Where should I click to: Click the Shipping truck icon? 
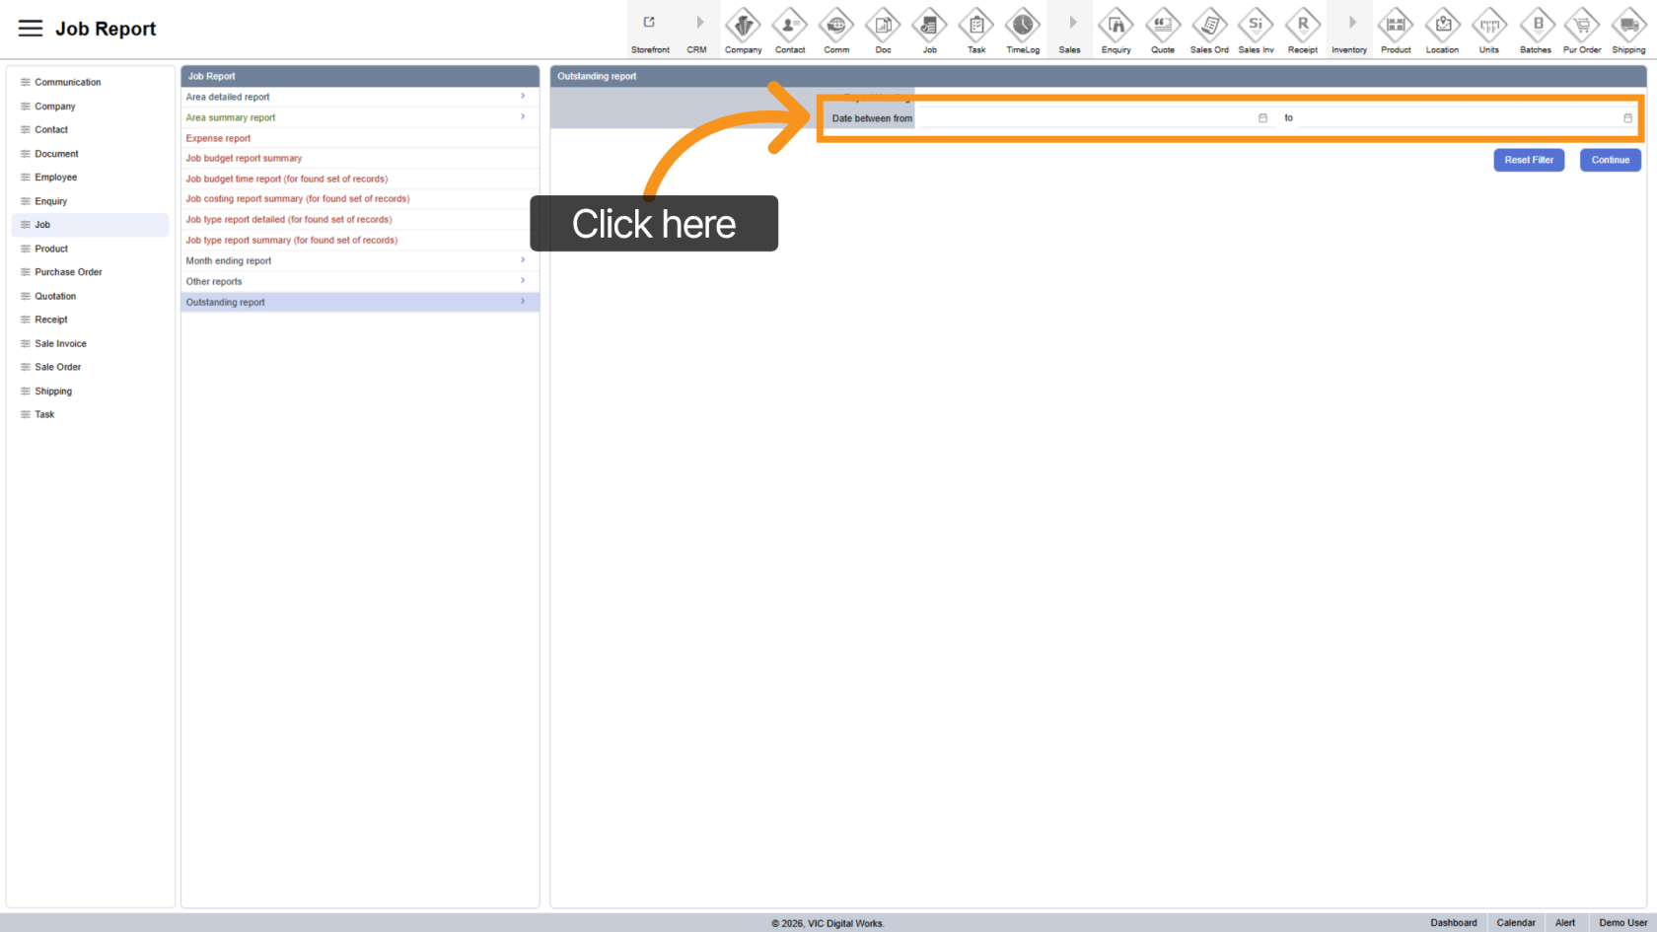click(x=1628, y=26)
